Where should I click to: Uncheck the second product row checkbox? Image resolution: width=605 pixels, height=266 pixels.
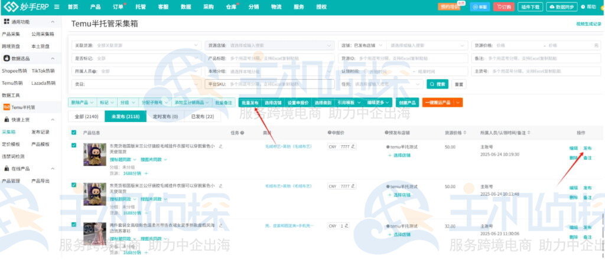74,185
